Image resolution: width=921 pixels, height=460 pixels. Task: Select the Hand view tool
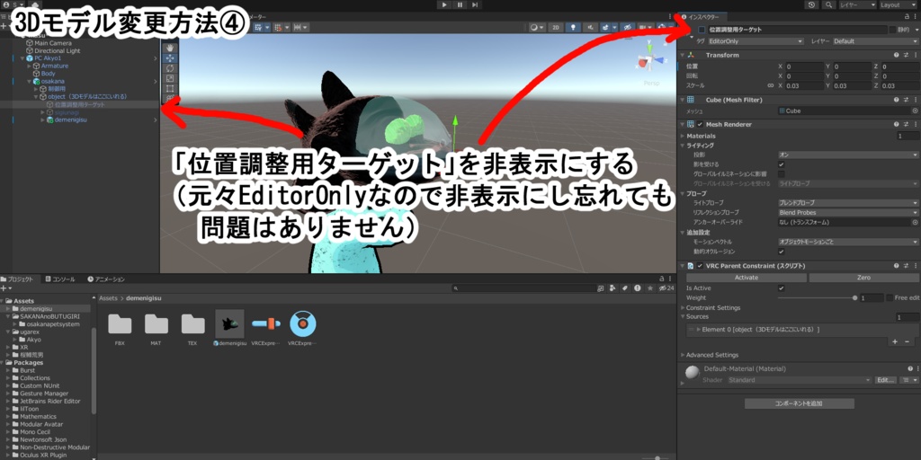click(170, 48)
